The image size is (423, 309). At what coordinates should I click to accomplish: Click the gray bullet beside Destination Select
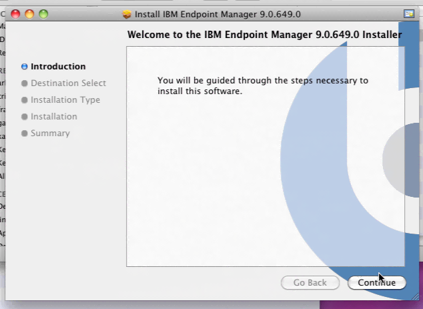pyautogui.click(x=24, y=83)
